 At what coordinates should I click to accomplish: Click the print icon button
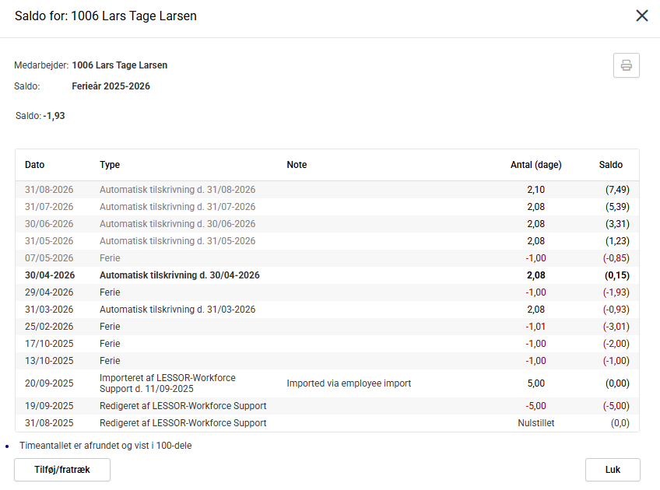(x=626, y=65)
